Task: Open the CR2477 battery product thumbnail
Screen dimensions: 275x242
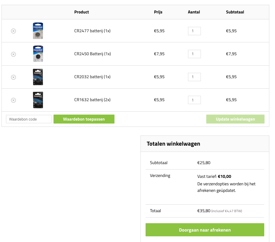Action: pyautogui.click(x=38, y=31)
